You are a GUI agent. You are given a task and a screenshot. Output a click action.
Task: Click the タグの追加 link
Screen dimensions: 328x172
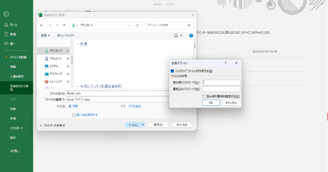click(x=135, y=106)
